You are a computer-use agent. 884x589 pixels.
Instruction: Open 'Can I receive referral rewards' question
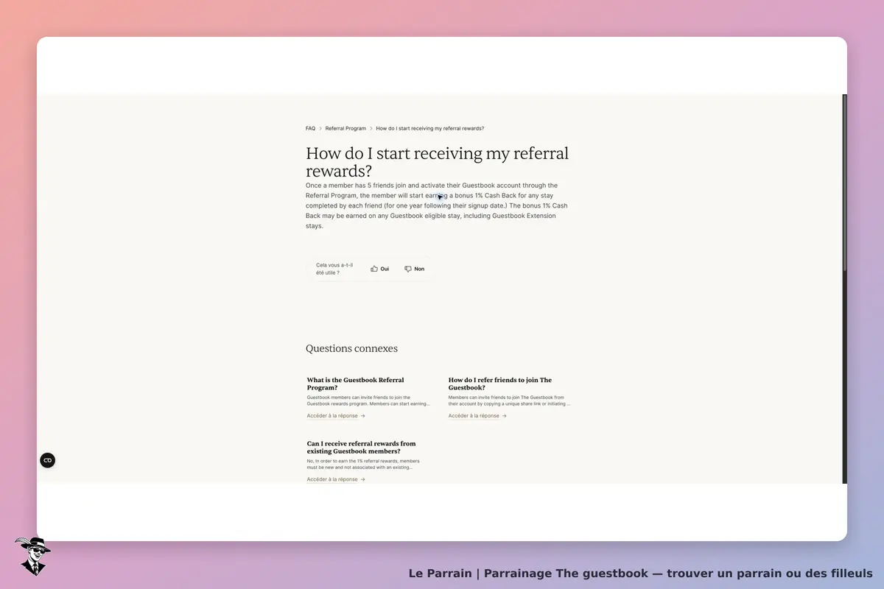coord(361,447)
